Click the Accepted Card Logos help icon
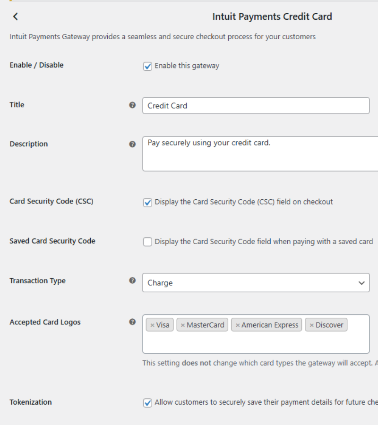 coord(132,322)
